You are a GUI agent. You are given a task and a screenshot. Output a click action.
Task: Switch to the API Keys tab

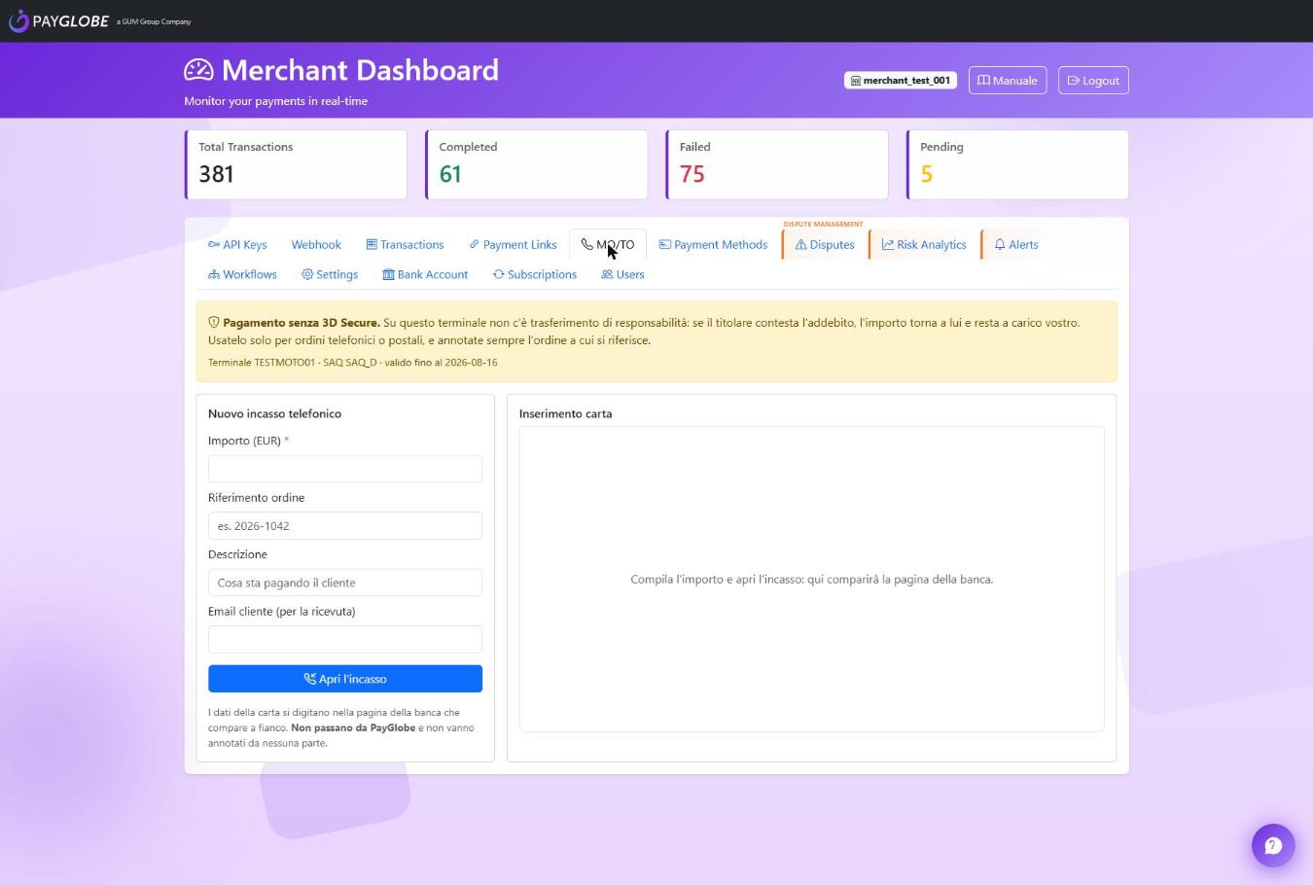pos(237,245)
